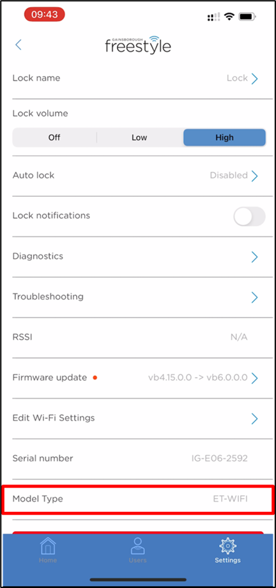Tap the Serial number IG-E06-2592 value

(219, 458)
